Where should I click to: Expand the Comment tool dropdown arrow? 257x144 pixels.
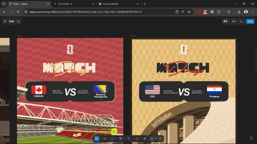click(x=140, y=139)
